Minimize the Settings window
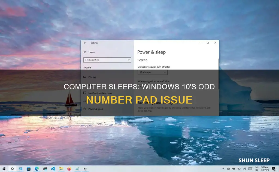 tap(200, 43)
